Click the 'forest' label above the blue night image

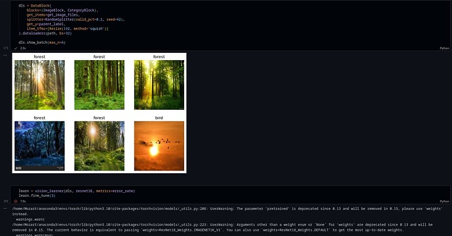39,118
